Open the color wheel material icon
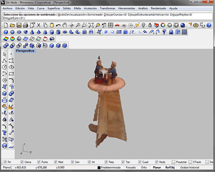The width and height of the screenshot is (215, 172). 163,25
